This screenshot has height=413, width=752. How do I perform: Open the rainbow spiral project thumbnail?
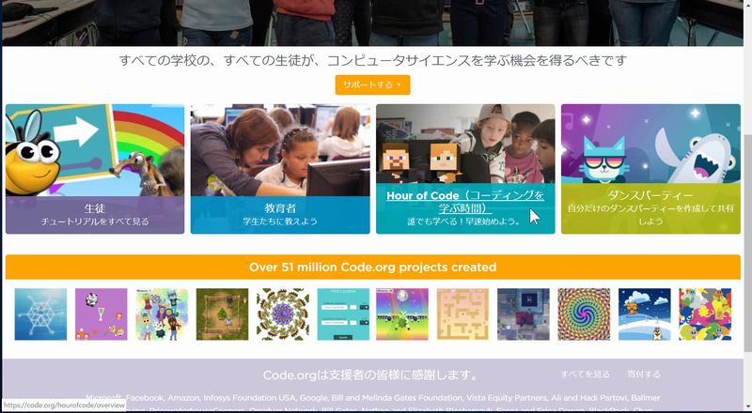[x=584, y=314]
